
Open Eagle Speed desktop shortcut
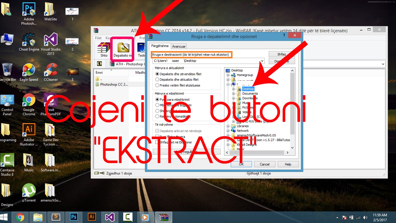(29, 72)
